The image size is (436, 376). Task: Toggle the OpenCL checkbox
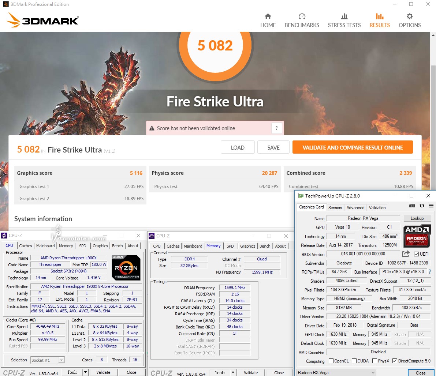[331, 361]
